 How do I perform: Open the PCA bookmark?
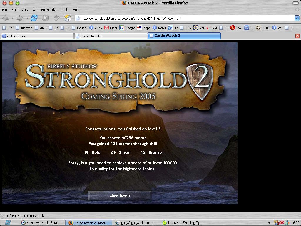(186, 28)
